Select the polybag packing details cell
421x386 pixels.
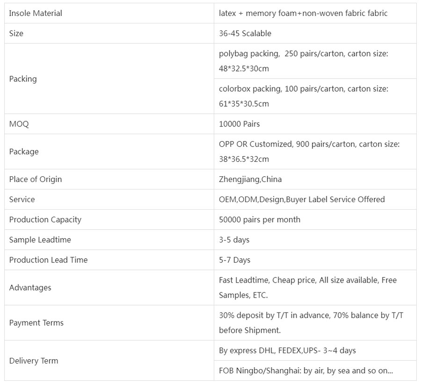[304, 61]
